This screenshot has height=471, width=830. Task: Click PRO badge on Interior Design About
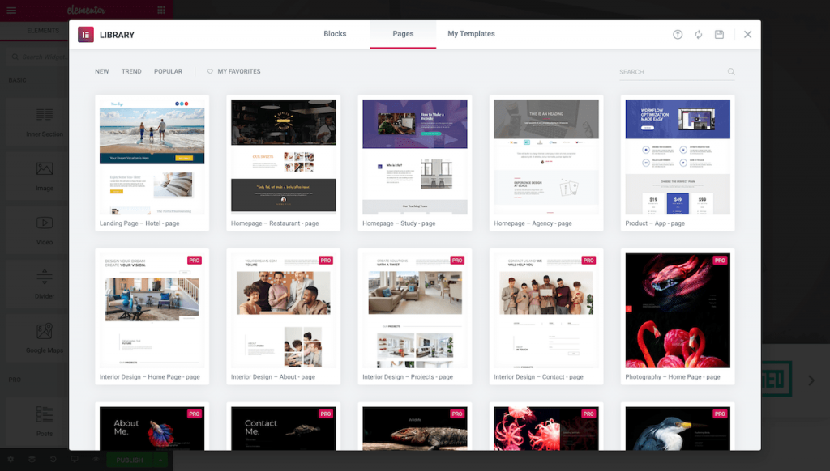(x=326, y=260)
